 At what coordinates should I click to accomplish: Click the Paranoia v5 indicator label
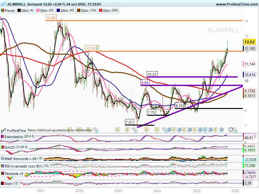tap(14, 174)
